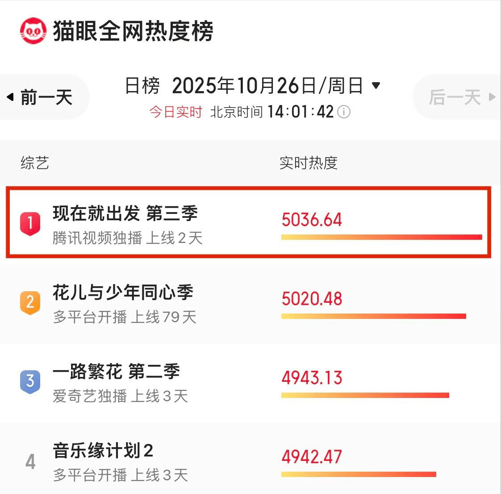Screen dimensions: 501x494
Task: Switch to the 日榜 chart tab
Action: (142, 85)
